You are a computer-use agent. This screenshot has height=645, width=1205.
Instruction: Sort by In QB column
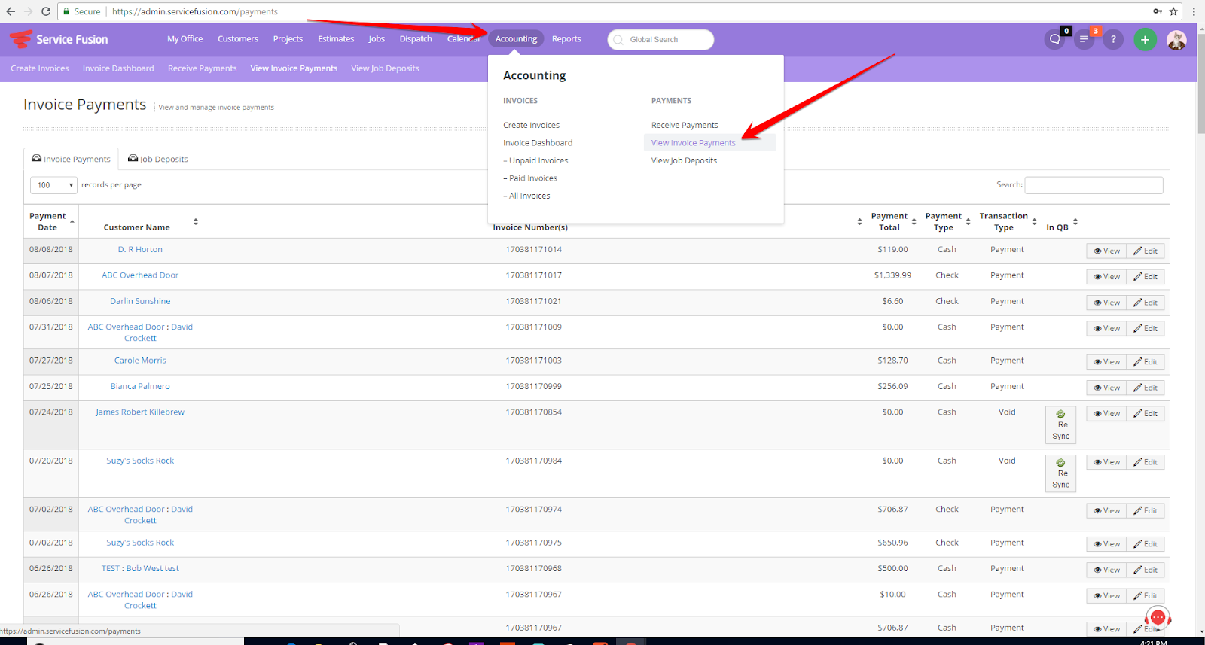tap(1061, 222)
